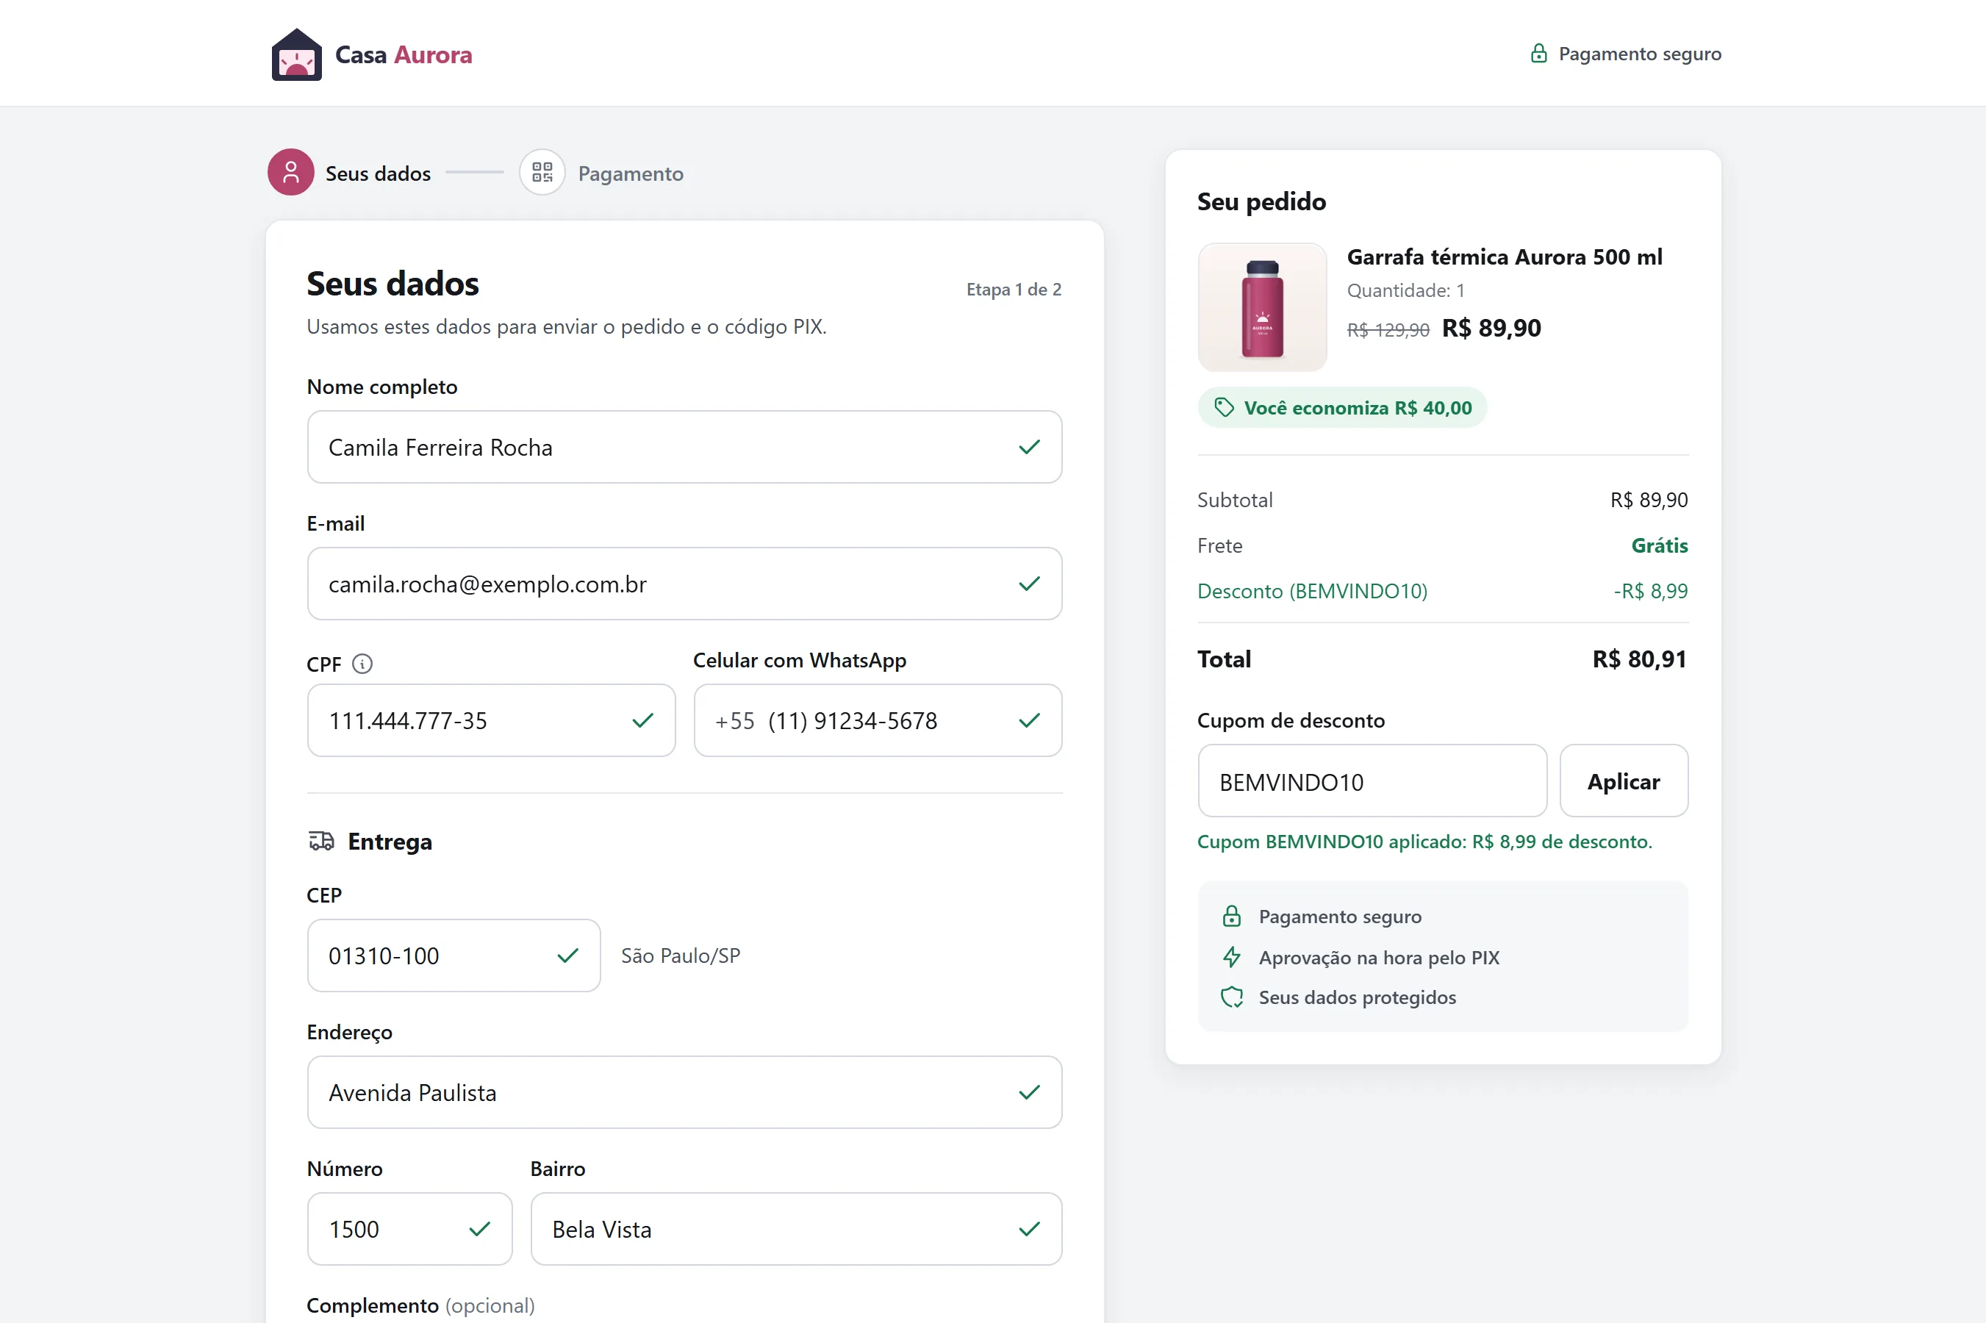Click the coupon field containing BEMVINDO10
The image size is (1986, 1323).
[x=1372, y=781]
